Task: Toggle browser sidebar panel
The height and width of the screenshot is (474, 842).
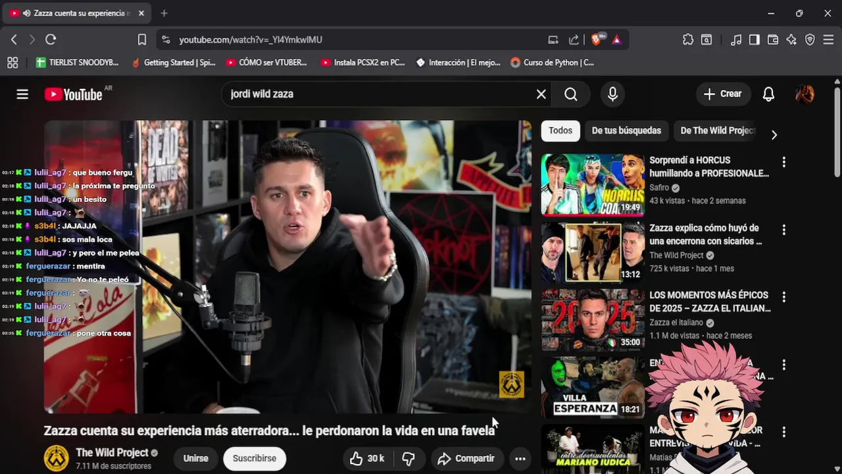Action: pyautogui.click(x=755, y=39)
